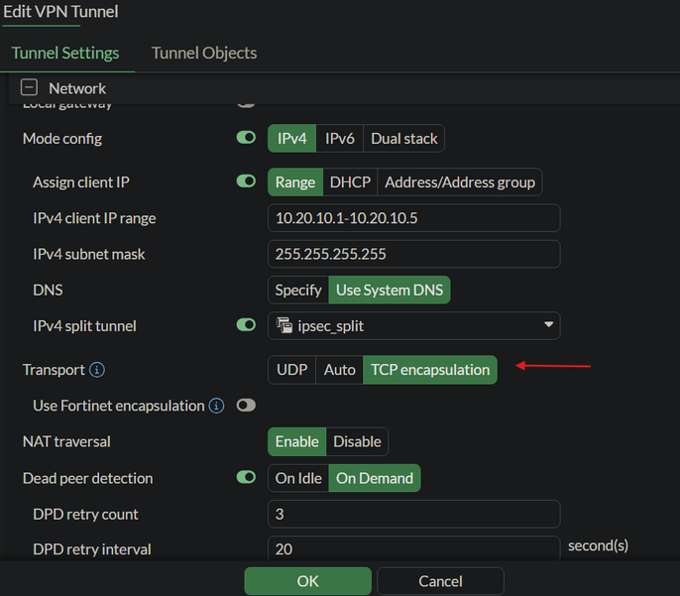Viewport: 680px width, 596px height.
Task: Collapse the Network section minus icon
Action: (x=30, y=88)
